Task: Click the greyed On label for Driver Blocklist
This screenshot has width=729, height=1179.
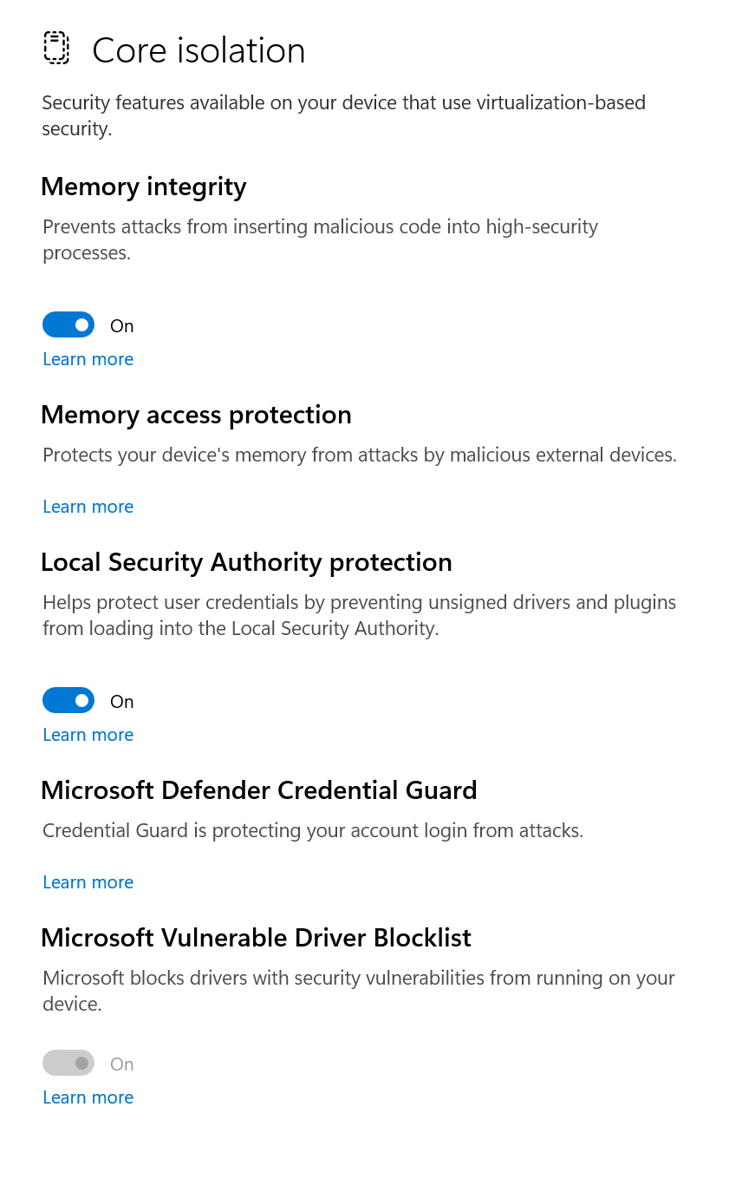Action: (122, 1064)
